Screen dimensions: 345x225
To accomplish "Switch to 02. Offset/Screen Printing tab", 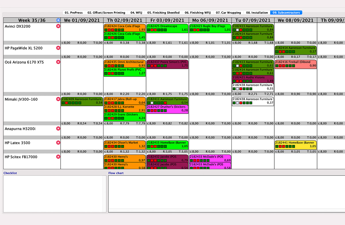I will [x=106, y=13].
